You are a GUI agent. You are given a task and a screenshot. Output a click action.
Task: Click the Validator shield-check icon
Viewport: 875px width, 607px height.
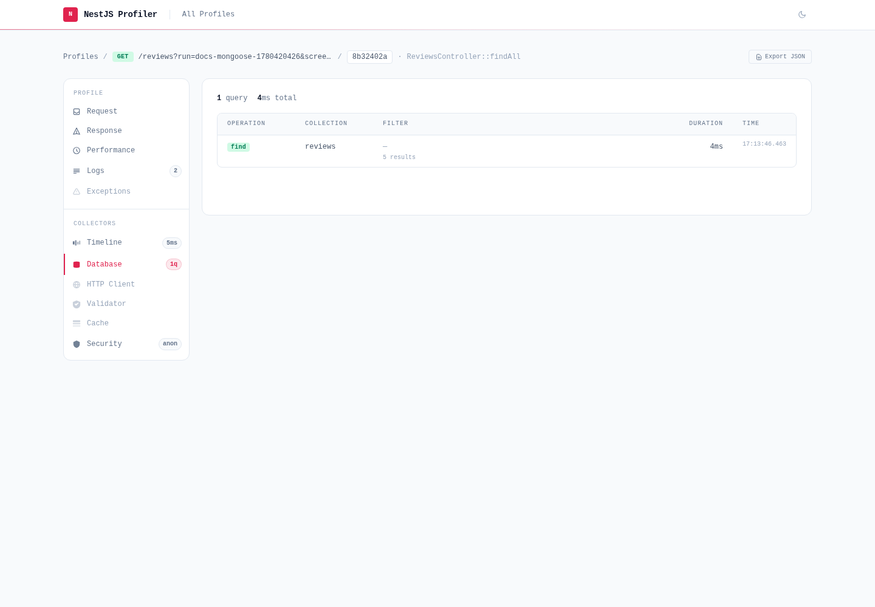pyautogui.click(x=77, y=304)
